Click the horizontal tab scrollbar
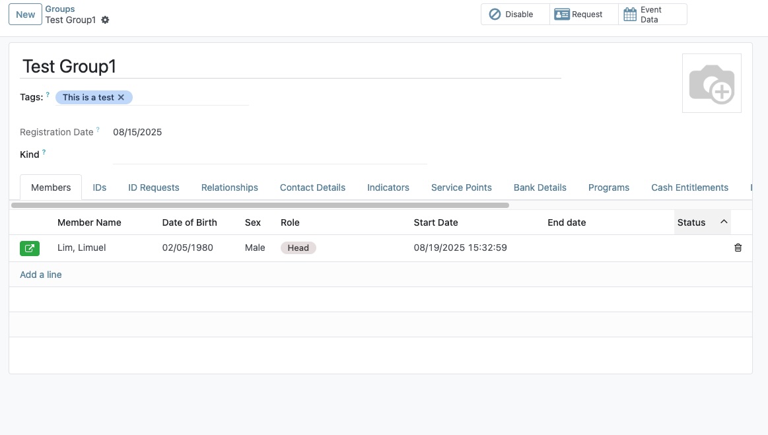This screenshot has width=768, height=435. [x=260, y=205]
